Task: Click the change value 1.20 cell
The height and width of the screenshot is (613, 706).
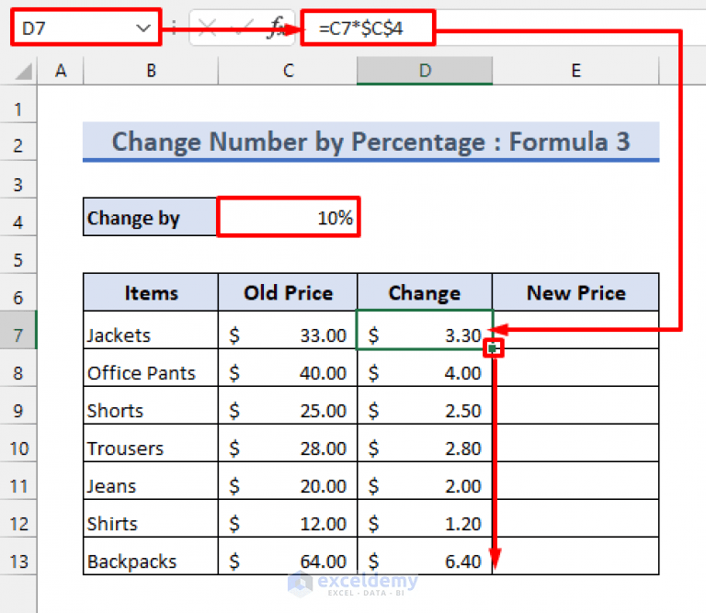Action: 425,519
